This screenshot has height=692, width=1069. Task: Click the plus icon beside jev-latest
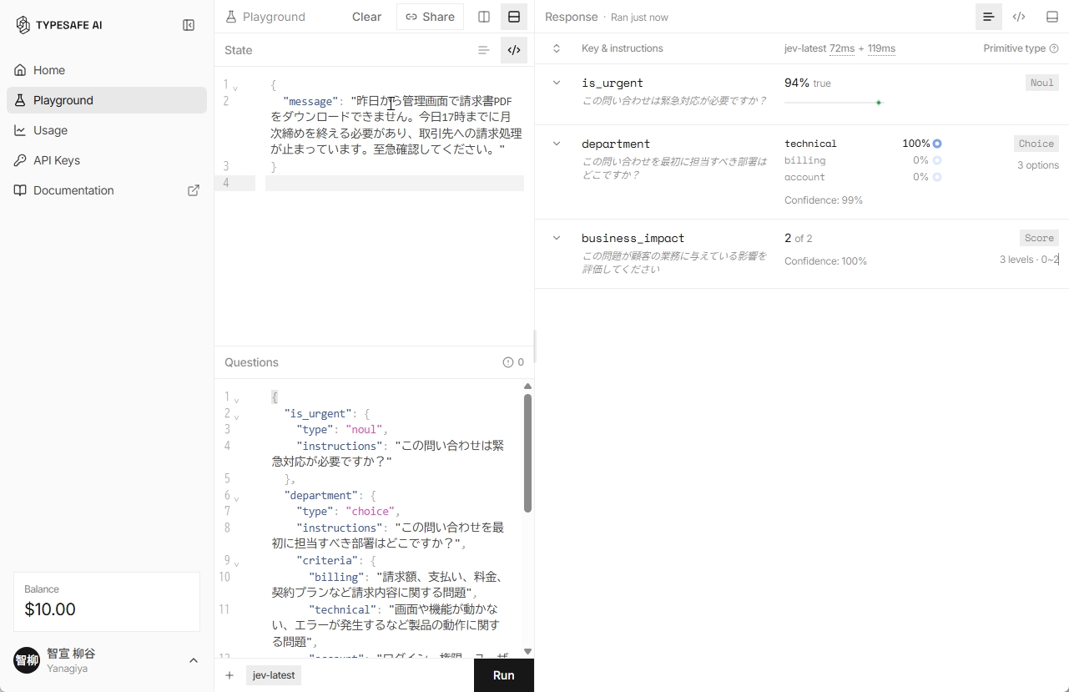(x=229, y=675)
